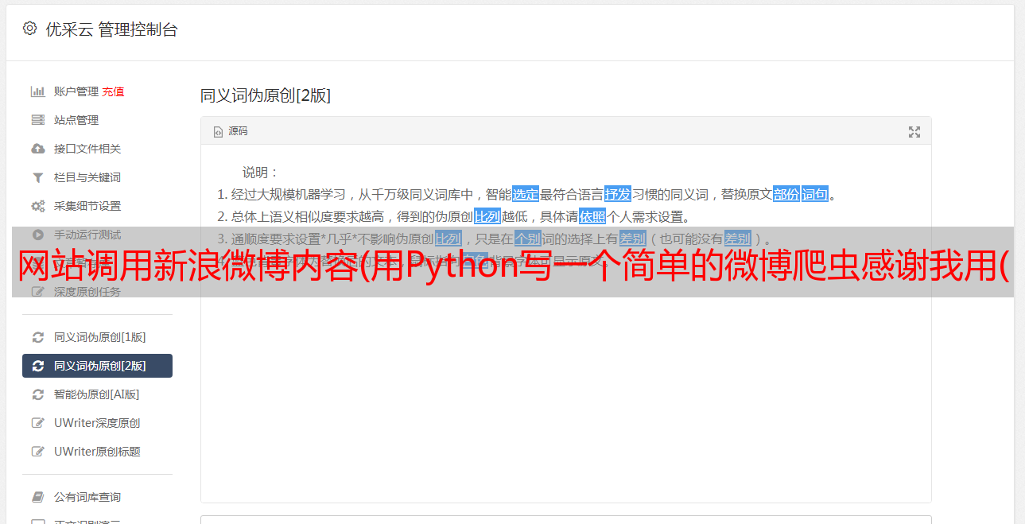The image size is (1025, 524).
Task: Click the cloud upload icon for 接口文件相关
Action: pos(37,149)
